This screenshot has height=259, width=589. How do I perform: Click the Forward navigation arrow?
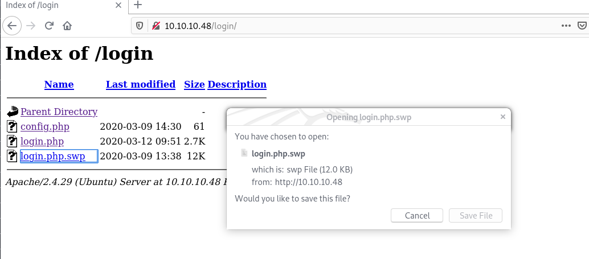coord(31,26)
